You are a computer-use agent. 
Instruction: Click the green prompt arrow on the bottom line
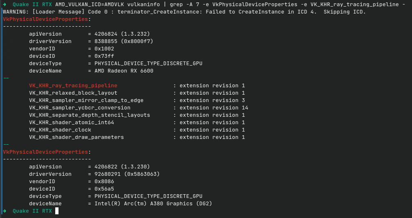(x=5, y=211)
